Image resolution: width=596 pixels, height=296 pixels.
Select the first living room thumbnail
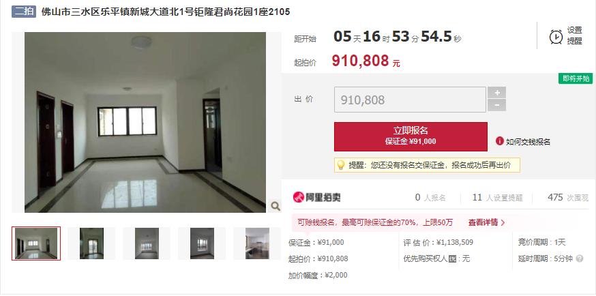36,243
